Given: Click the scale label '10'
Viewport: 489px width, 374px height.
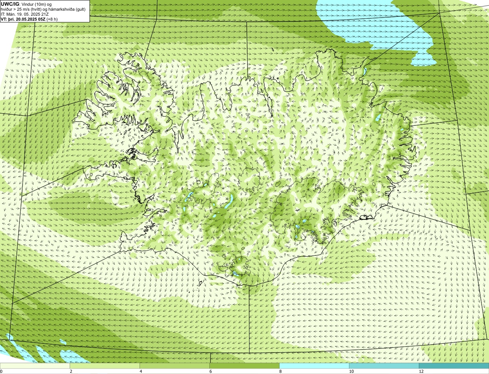Looking at the screenshot, I should click(x=351, y=371).
